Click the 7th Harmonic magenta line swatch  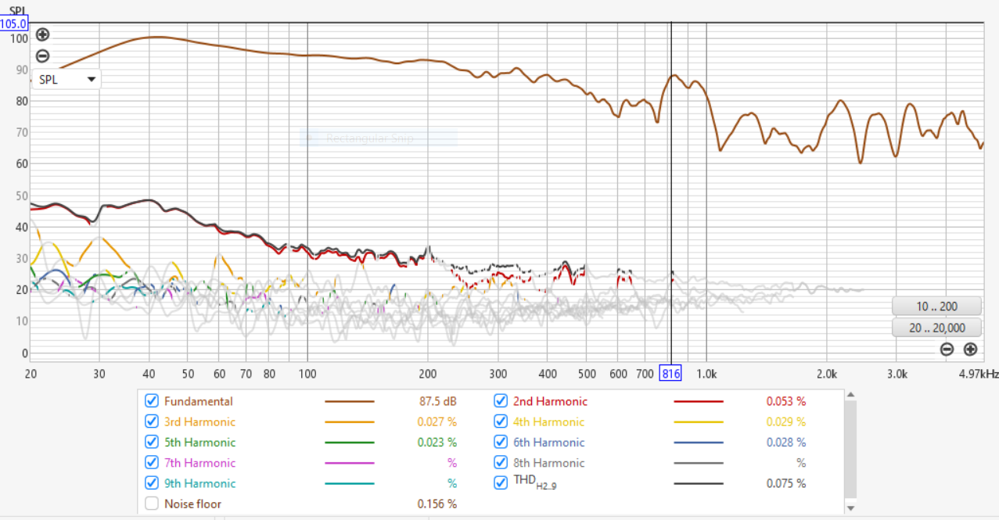(350, 463)
